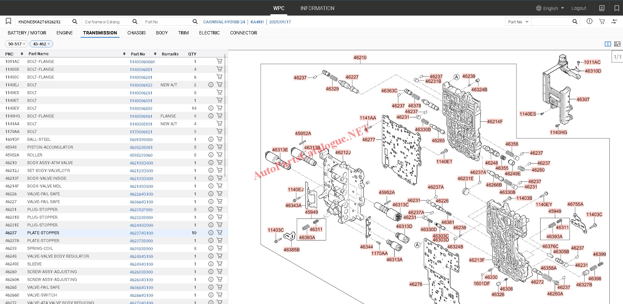Remove the 43-462 filter tag
The height and width of the screenshot is (304, 623).
pos(49,44)
